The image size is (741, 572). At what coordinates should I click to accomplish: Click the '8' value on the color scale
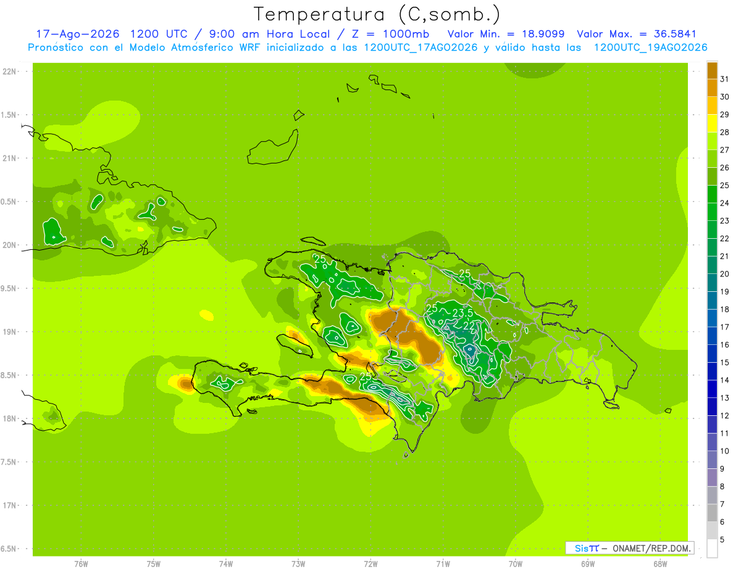(722, 486)
